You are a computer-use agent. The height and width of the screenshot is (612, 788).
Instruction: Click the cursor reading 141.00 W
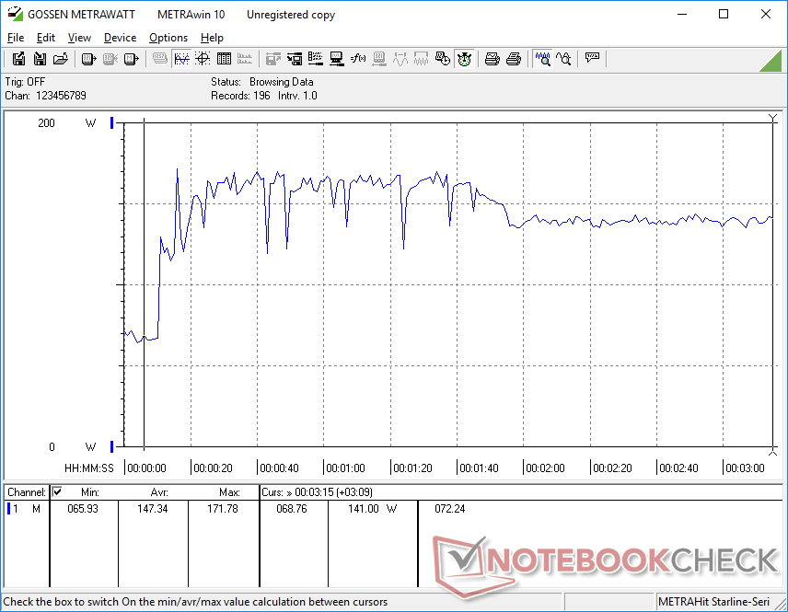373,509
